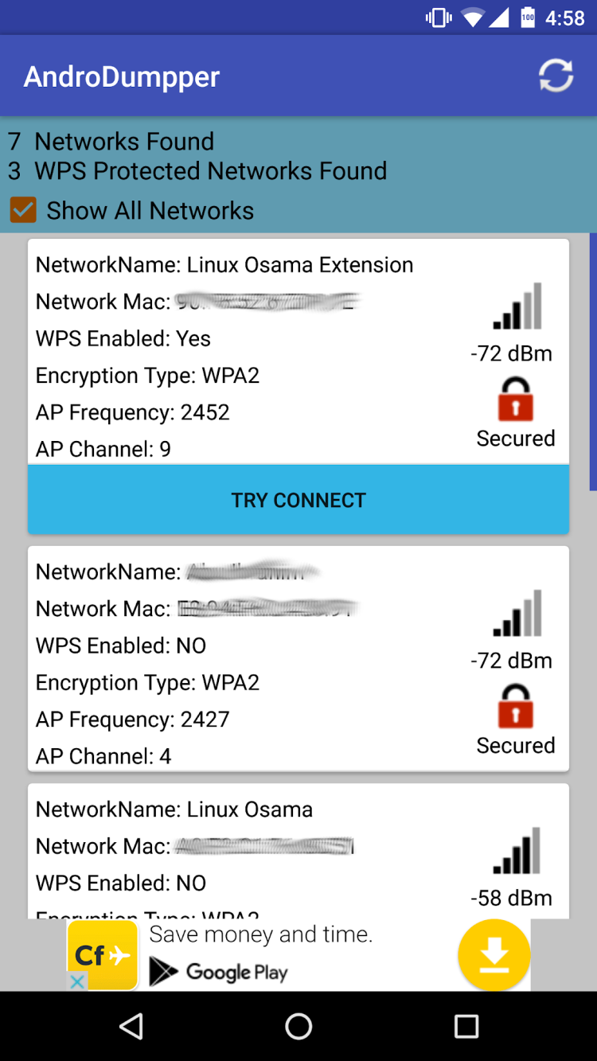Tap the Cf app icon in the ad
This screenshot has width=597, height=1061.
(103, 954)
